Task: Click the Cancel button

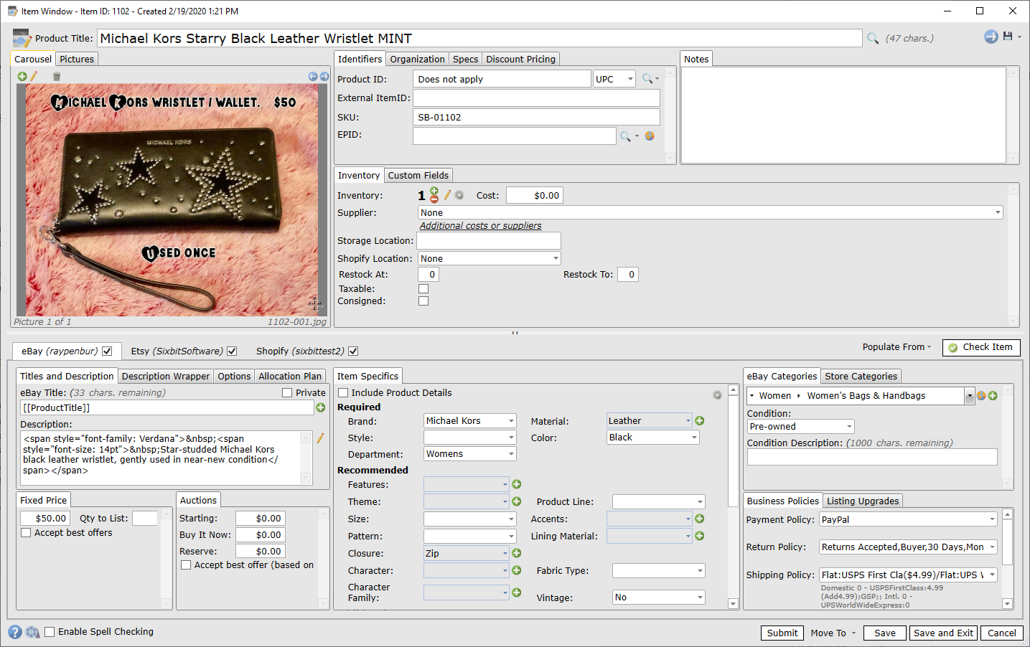Action: click(x=1002, y=633)
